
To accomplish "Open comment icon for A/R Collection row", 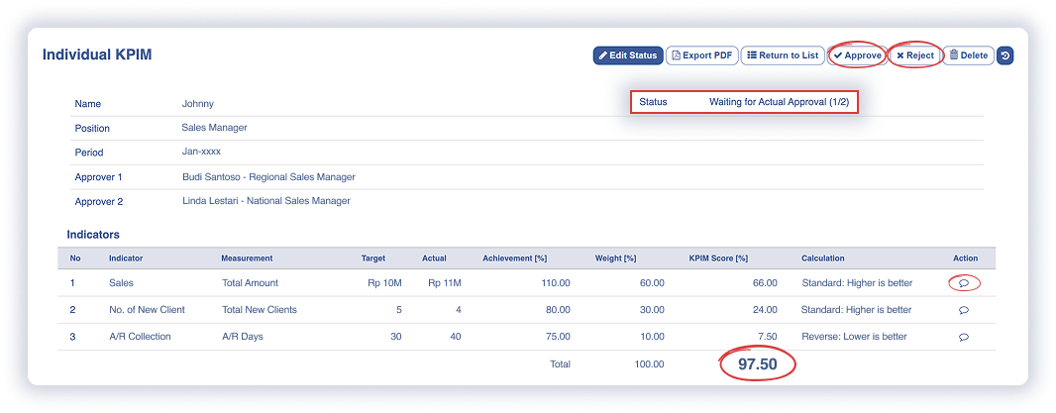I will point(964,337).
